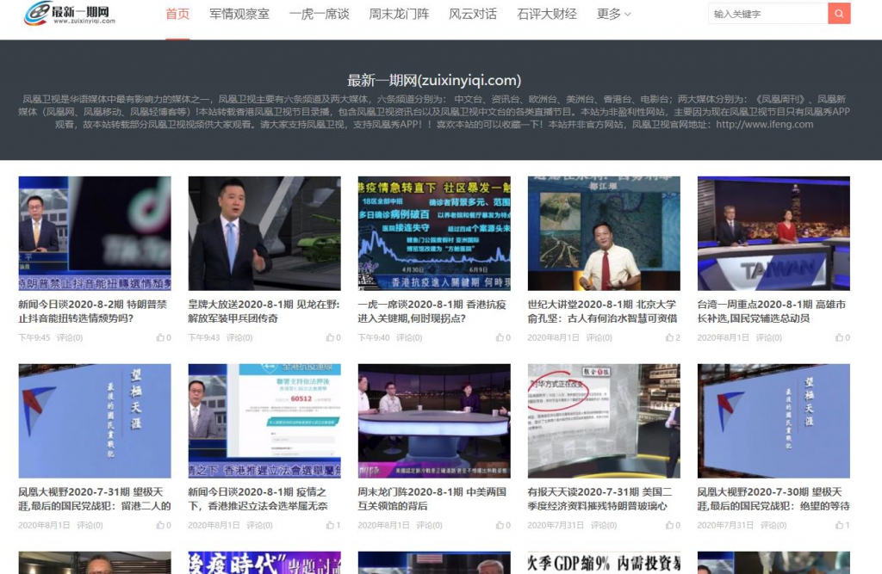
Task: Focus the 输入关键字 search field
Action: tap(767, 14)
